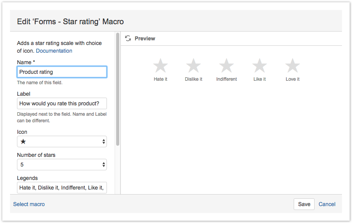Screen dimensions: 352x223
Task: Open the Number of stars dropdown
Action: click(x=62, y=165)
